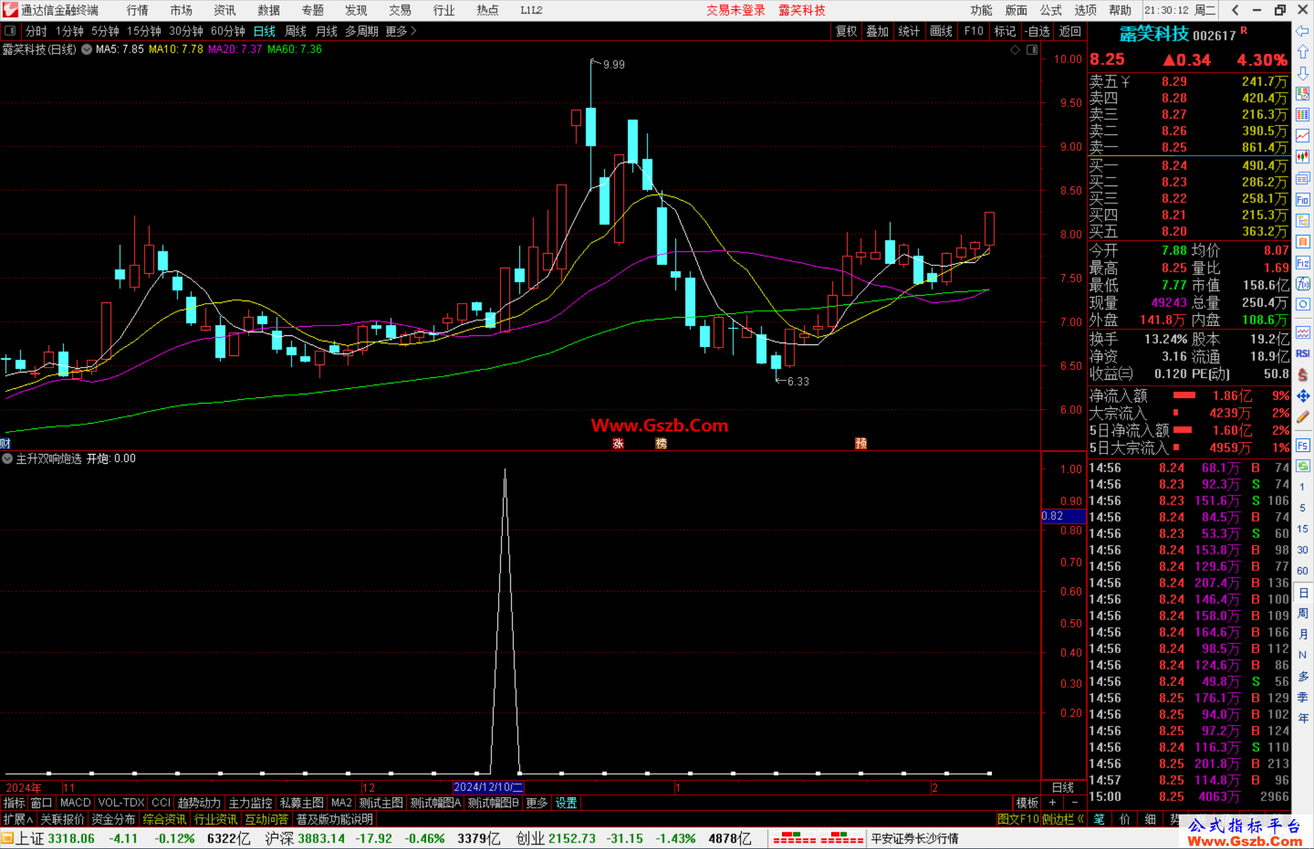The width and height of the screenshot is (1314, 849).
Task: Click the F10 sidebar icon
Action: tap(1302, 199)
